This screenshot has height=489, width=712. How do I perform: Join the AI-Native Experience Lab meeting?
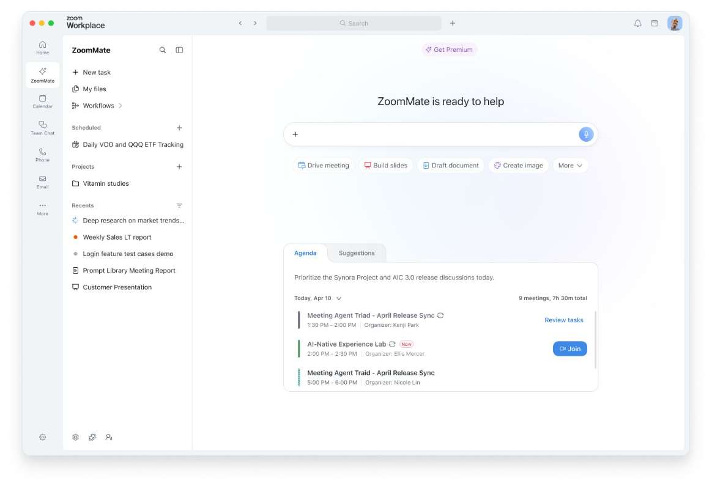[x=570, y=348]
